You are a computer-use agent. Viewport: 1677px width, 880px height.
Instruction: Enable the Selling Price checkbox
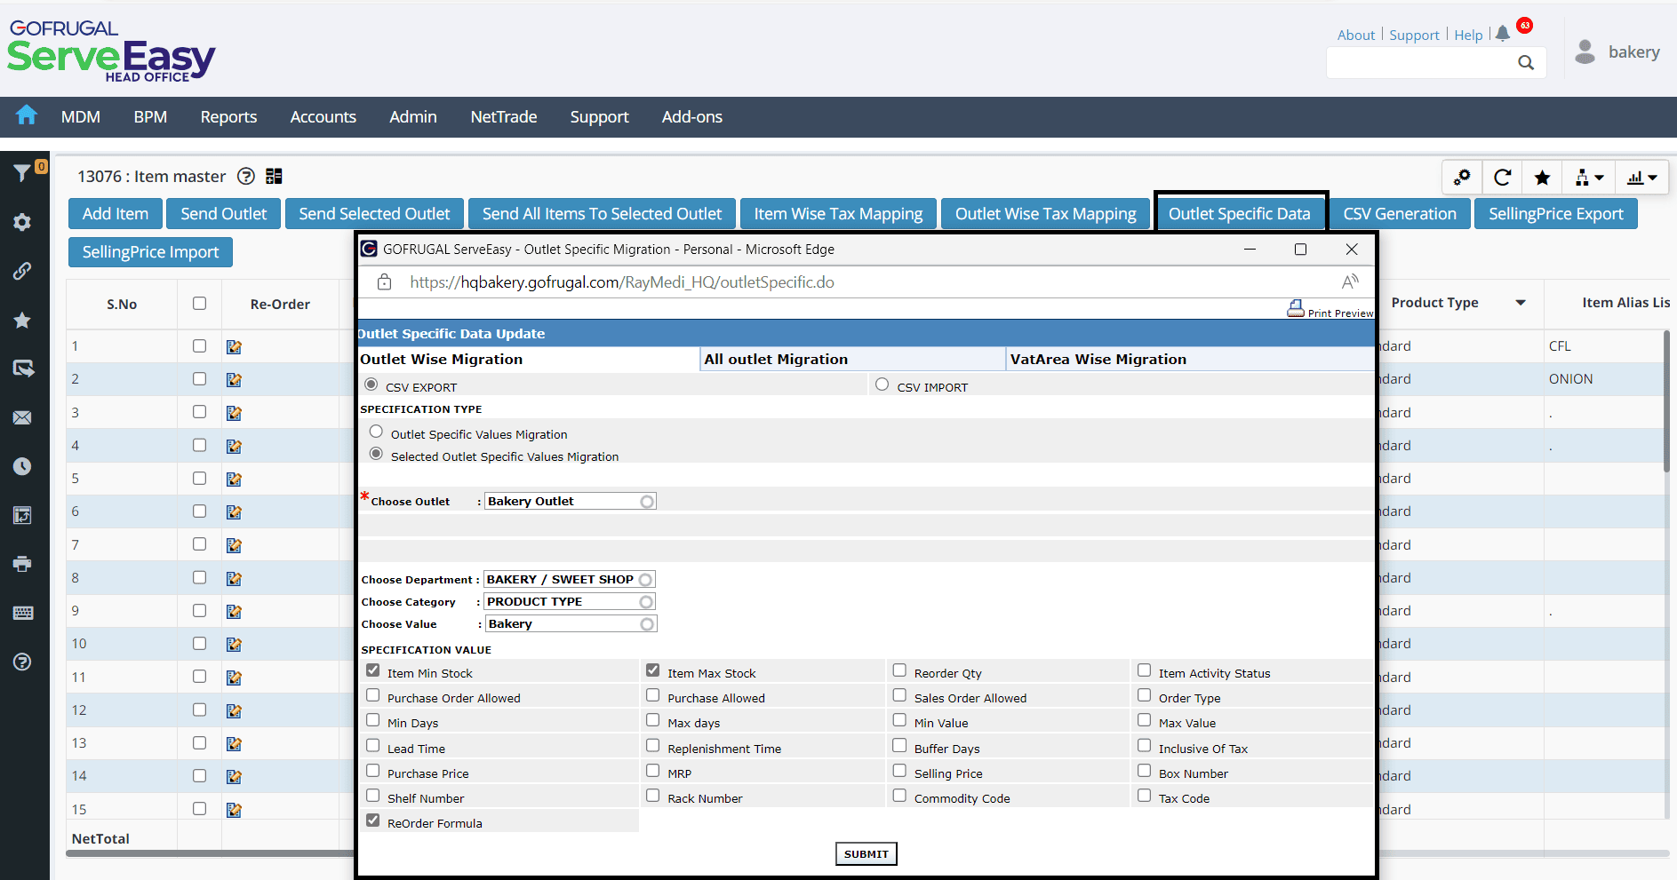coord(899,771)
